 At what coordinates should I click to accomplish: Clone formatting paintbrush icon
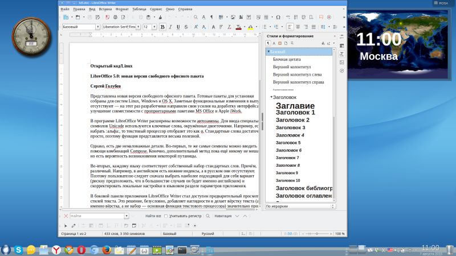coord(160,18)
